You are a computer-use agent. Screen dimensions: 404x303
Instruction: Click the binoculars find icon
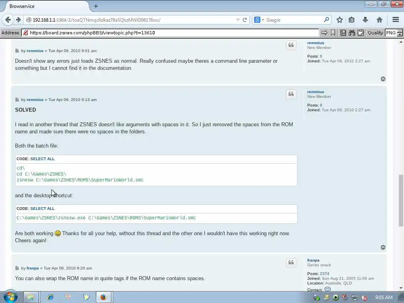pos(352,33)
